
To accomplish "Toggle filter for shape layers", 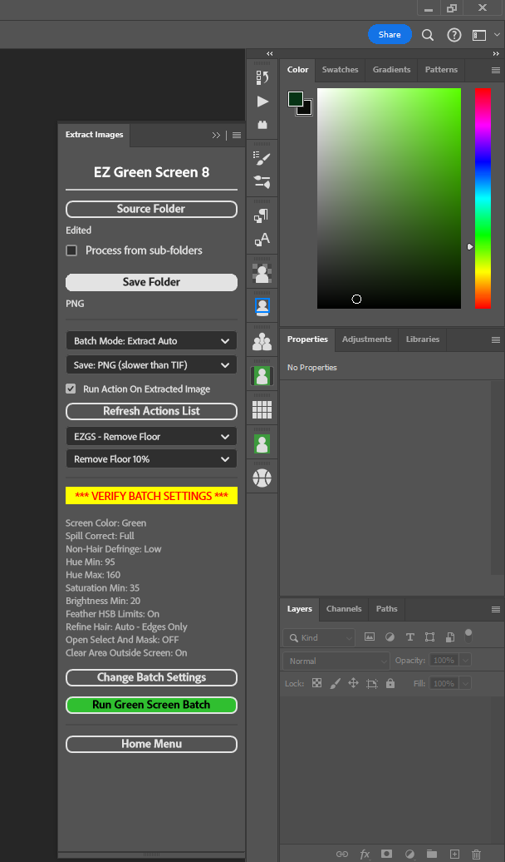I will coord(429,637).
